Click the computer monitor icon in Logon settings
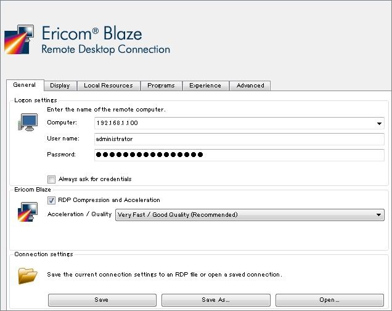This screenshot has width=392, height=311. coord(27,122)
